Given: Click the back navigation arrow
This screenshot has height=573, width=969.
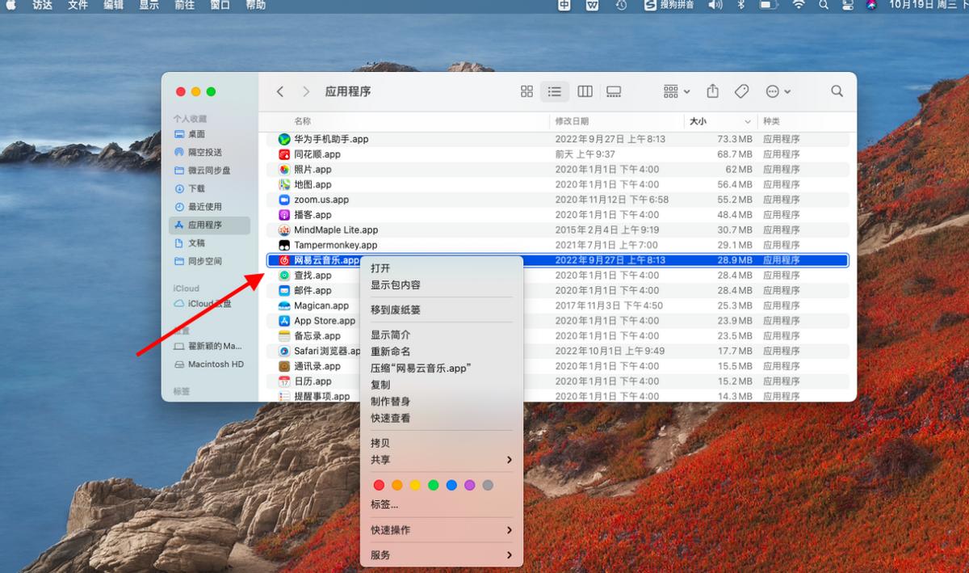Looking at the screenshot, I should click(x=279, y=91).
